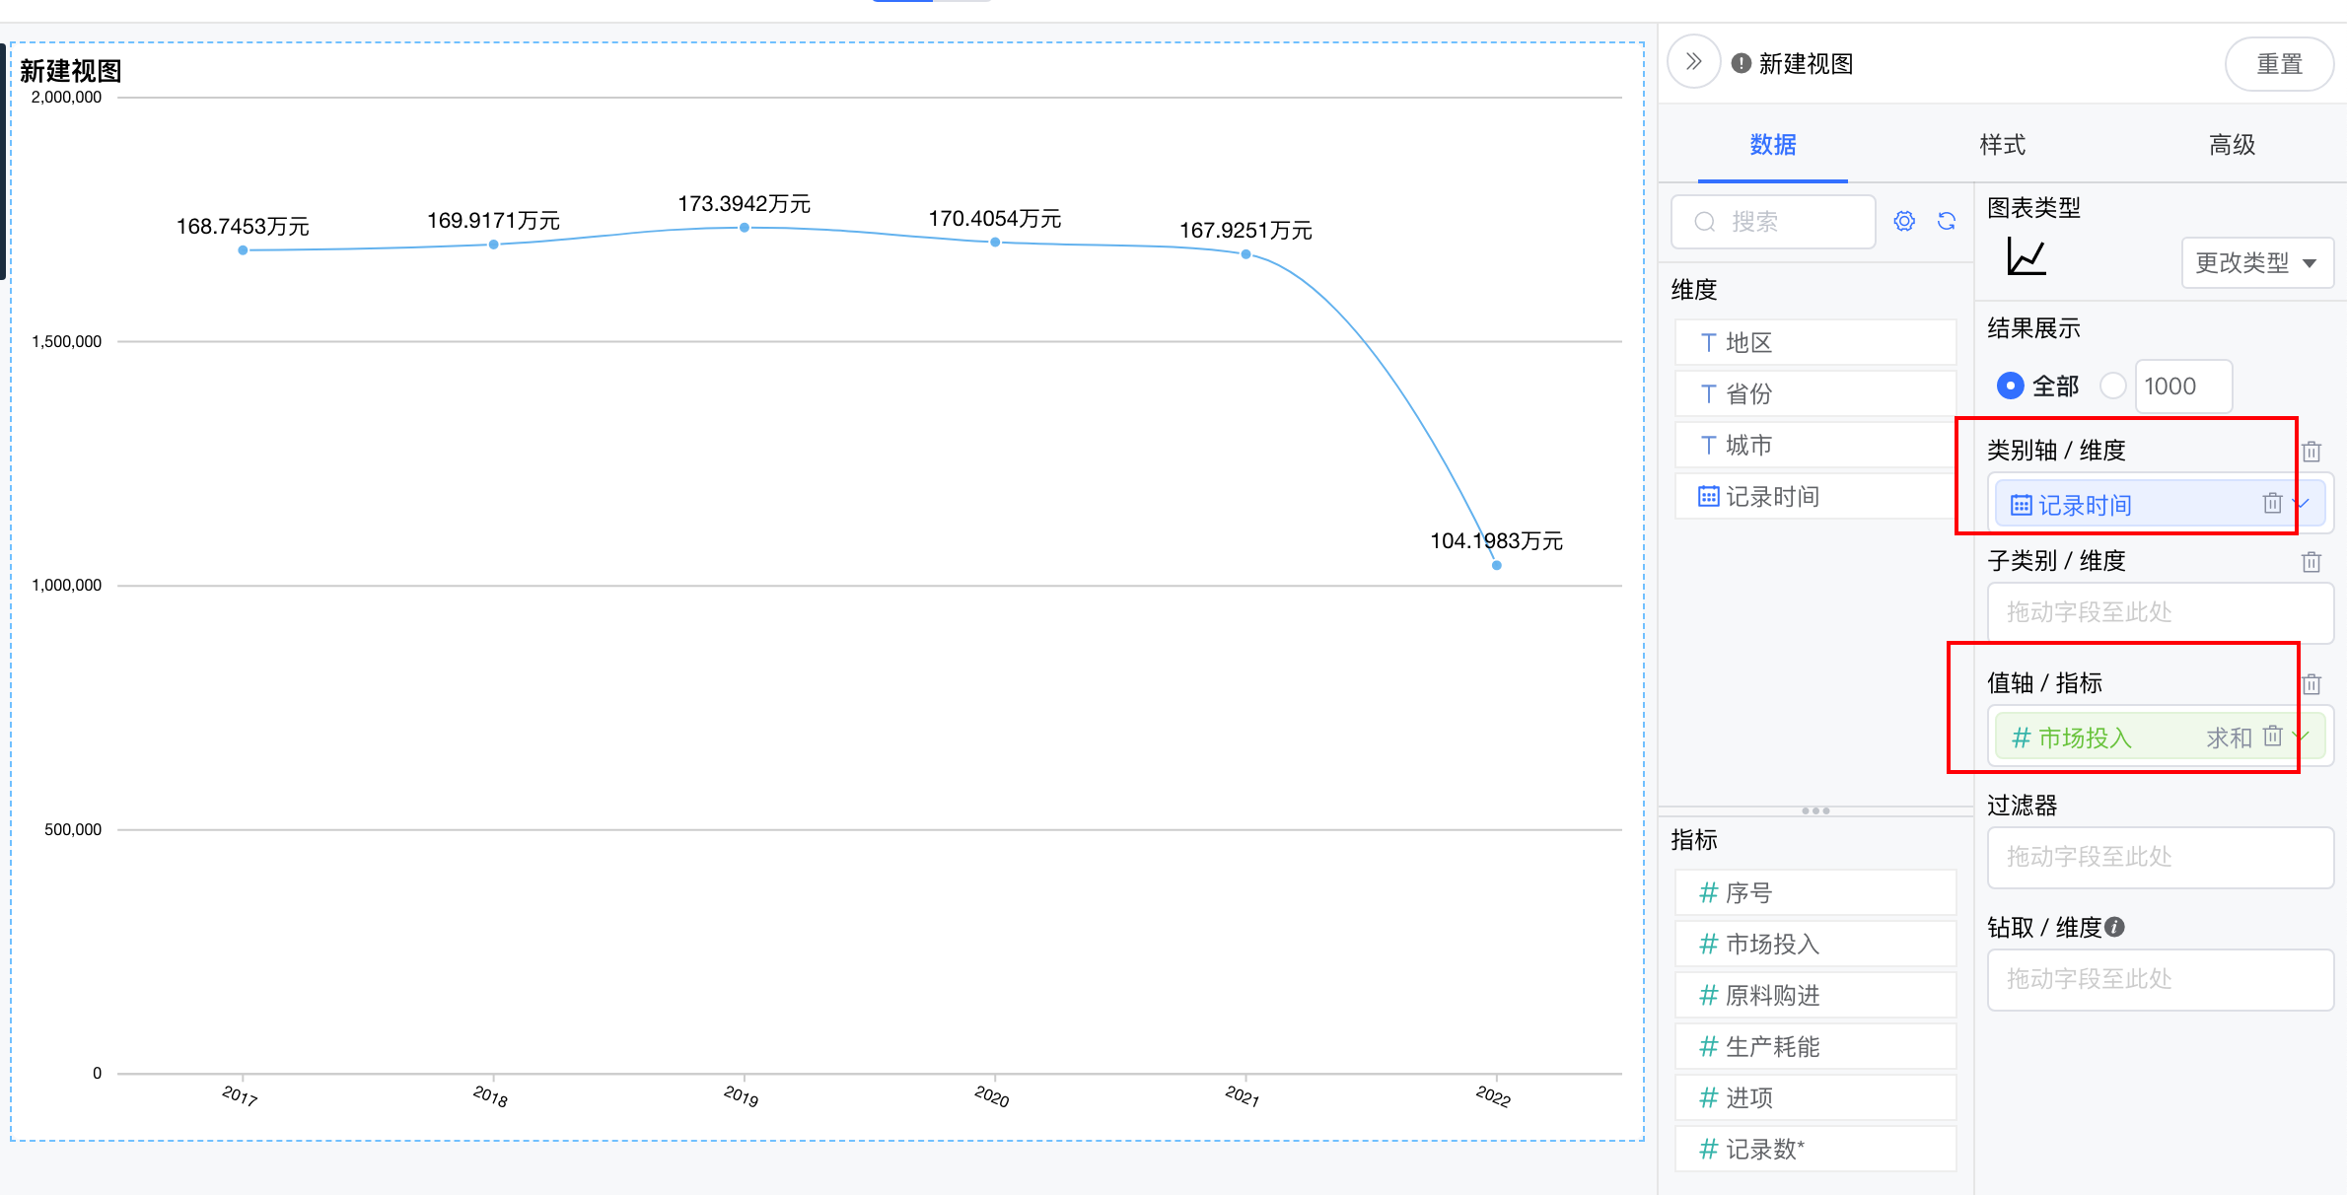The width and height of the screenshot is (2347, 1195).
Task: Clear the 子类别 / 维度 section trash icon
Action: 2311,561
